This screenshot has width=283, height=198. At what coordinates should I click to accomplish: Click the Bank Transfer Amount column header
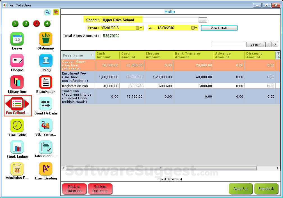point(193,55)
